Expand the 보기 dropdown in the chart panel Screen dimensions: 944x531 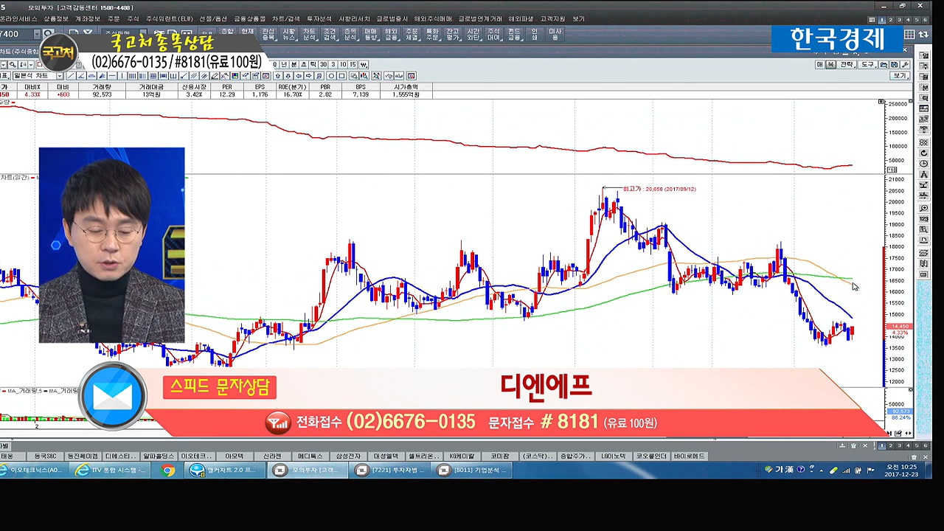tap(900, 76)
